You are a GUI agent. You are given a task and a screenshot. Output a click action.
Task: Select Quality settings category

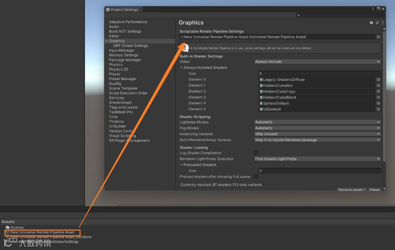(115, 84)
